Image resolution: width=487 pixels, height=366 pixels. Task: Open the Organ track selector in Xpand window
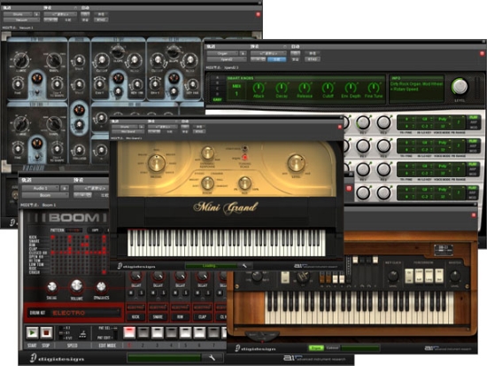tap(222, 53)
